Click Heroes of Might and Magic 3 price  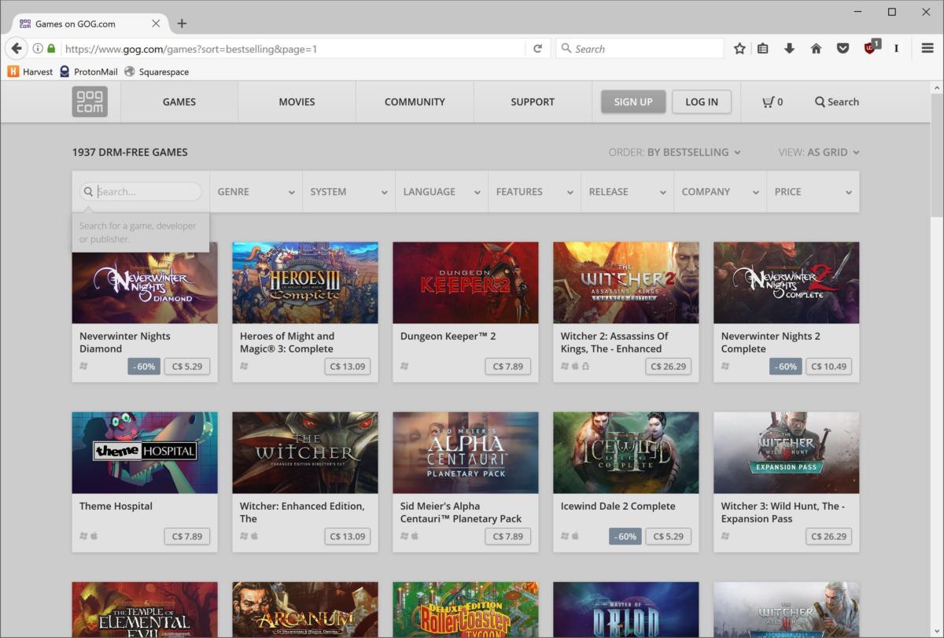click(x=347, y=367)
